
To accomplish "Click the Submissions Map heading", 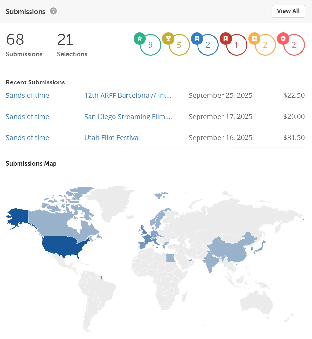I will pyautogui.click(x=31, y=163).
